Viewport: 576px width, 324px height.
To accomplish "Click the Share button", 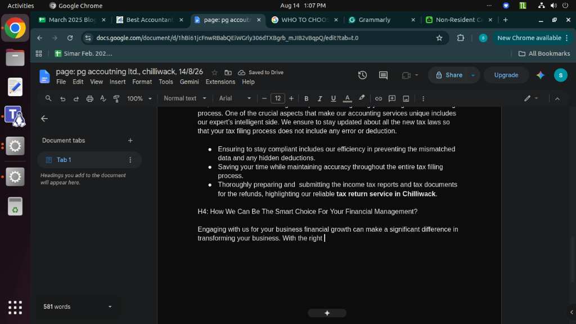I will [449, 75].
